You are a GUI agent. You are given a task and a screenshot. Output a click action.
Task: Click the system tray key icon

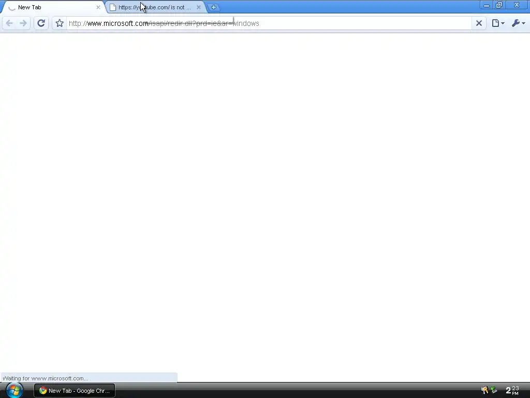point(484,390)
